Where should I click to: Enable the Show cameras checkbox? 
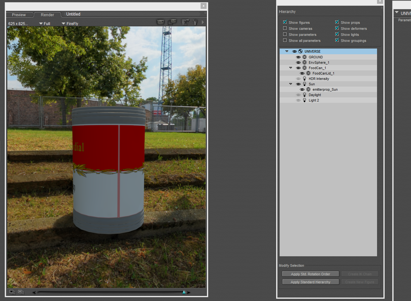285,28
